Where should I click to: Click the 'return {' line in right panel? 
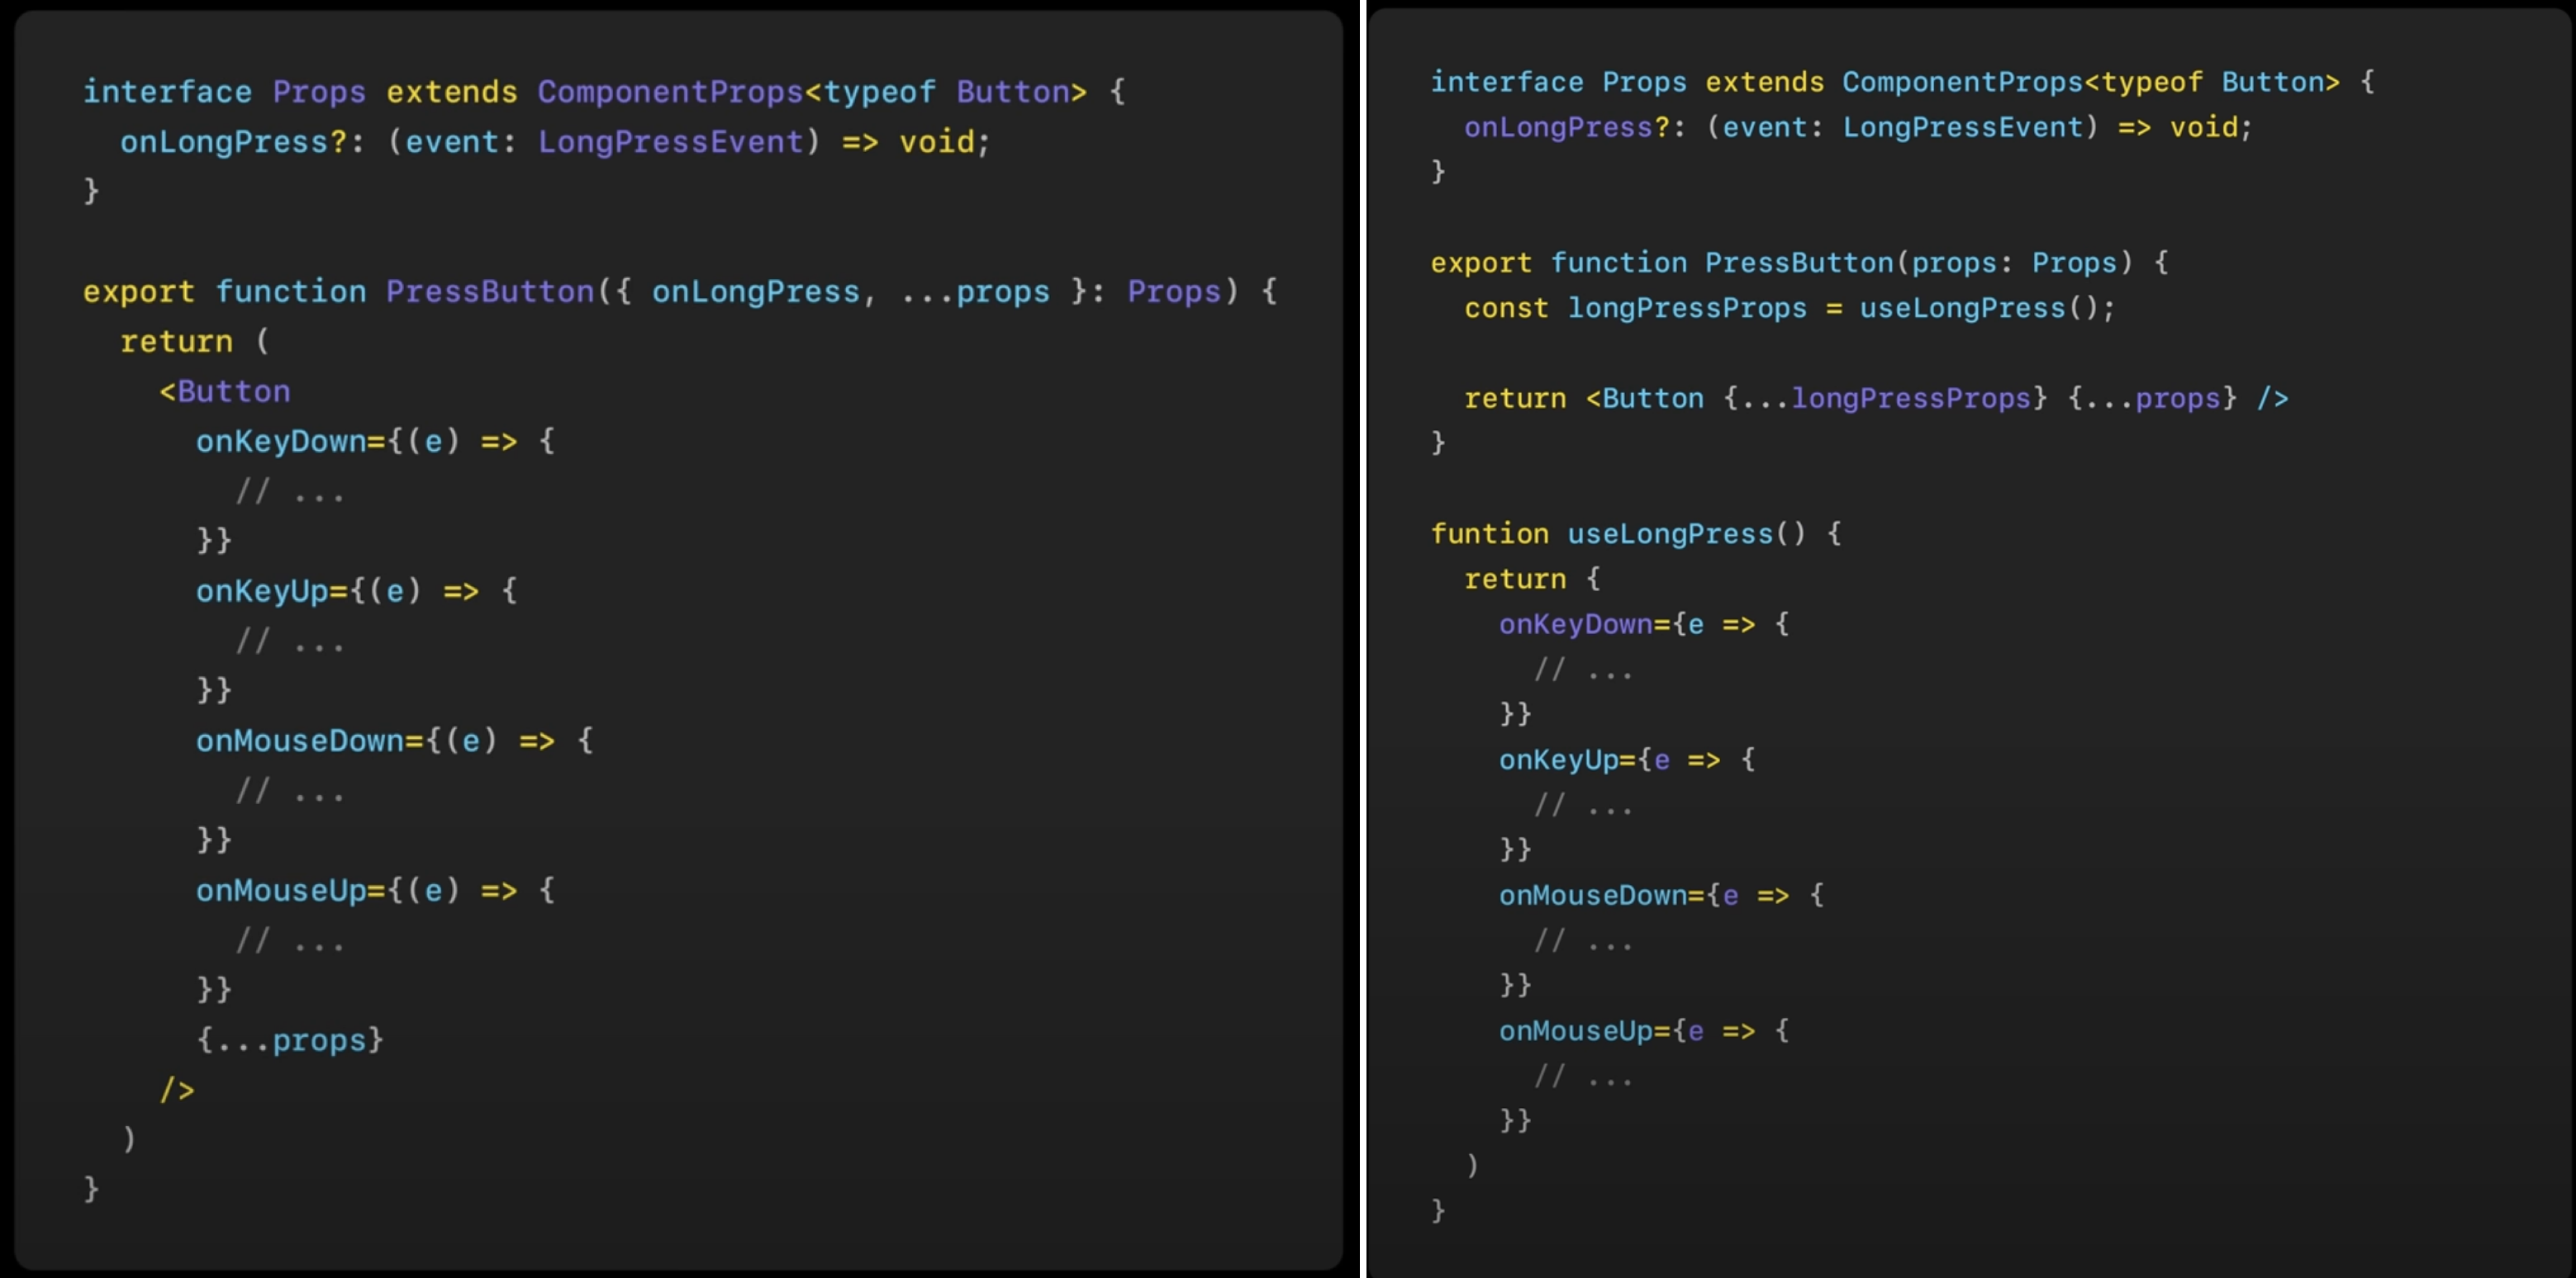coord(1532,579)
